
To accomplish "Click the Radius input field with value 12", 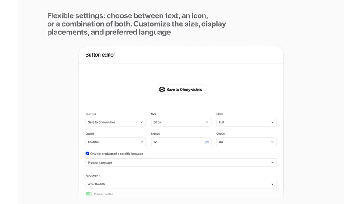I will point(181,142).
